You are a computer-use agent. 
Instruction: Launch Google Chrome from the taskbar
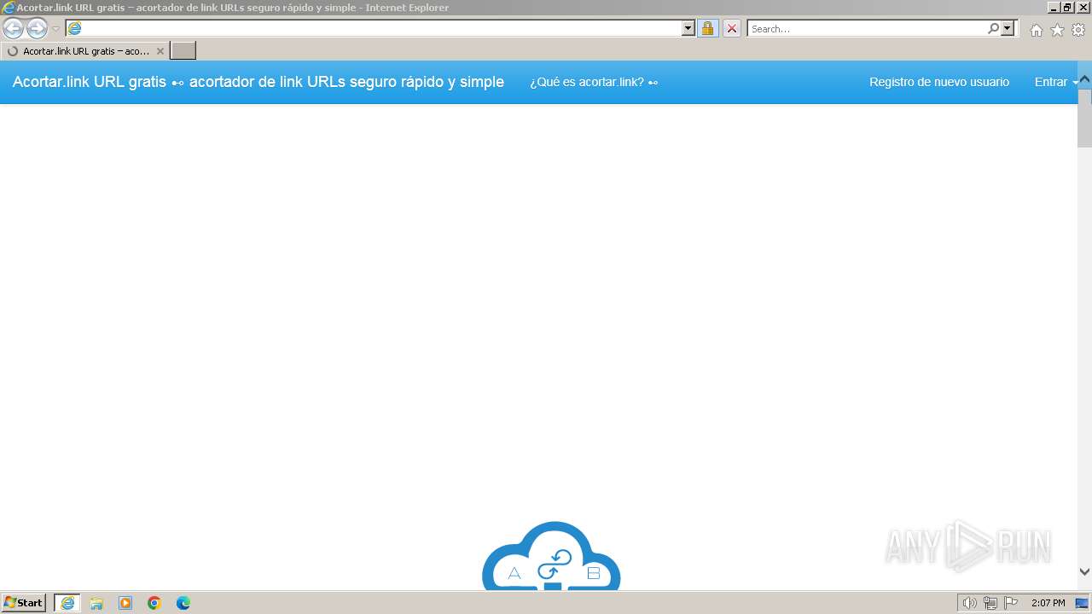tap(154, 603)
